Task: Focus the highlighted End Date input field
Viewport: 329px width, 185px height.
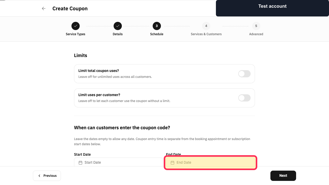Action: click(211, 163)
